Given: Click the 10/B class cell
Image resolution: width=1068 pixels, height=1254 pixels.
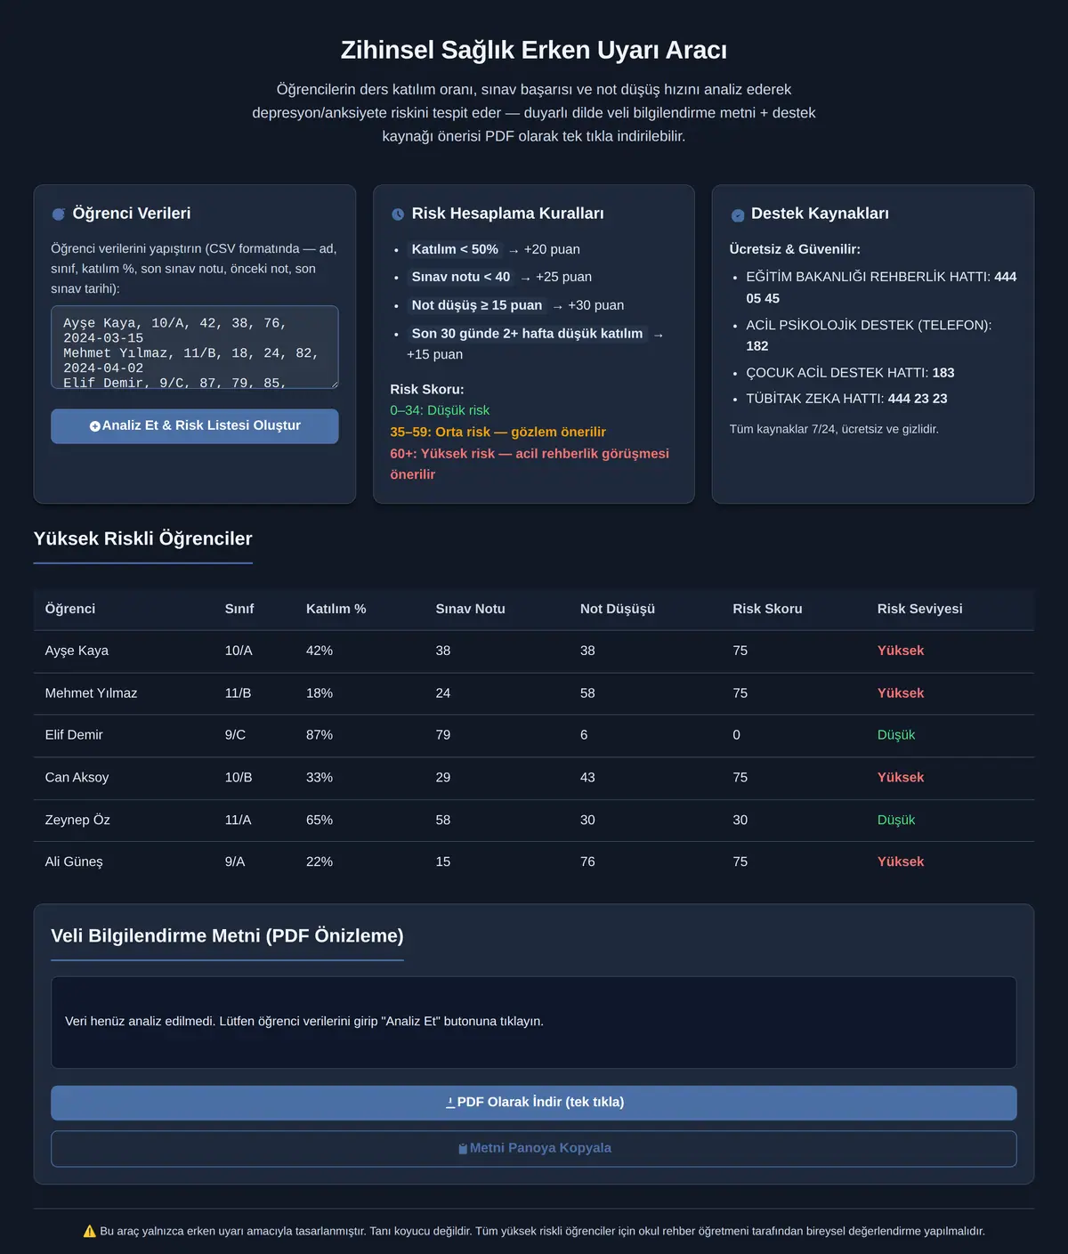Looking at the screenshot, I should (239, 778).
